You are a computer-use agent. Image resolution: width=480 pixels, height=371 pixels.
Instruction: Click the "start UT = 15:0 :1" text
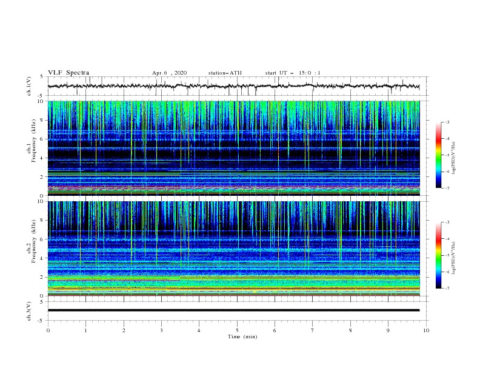(x=293, y=73)
